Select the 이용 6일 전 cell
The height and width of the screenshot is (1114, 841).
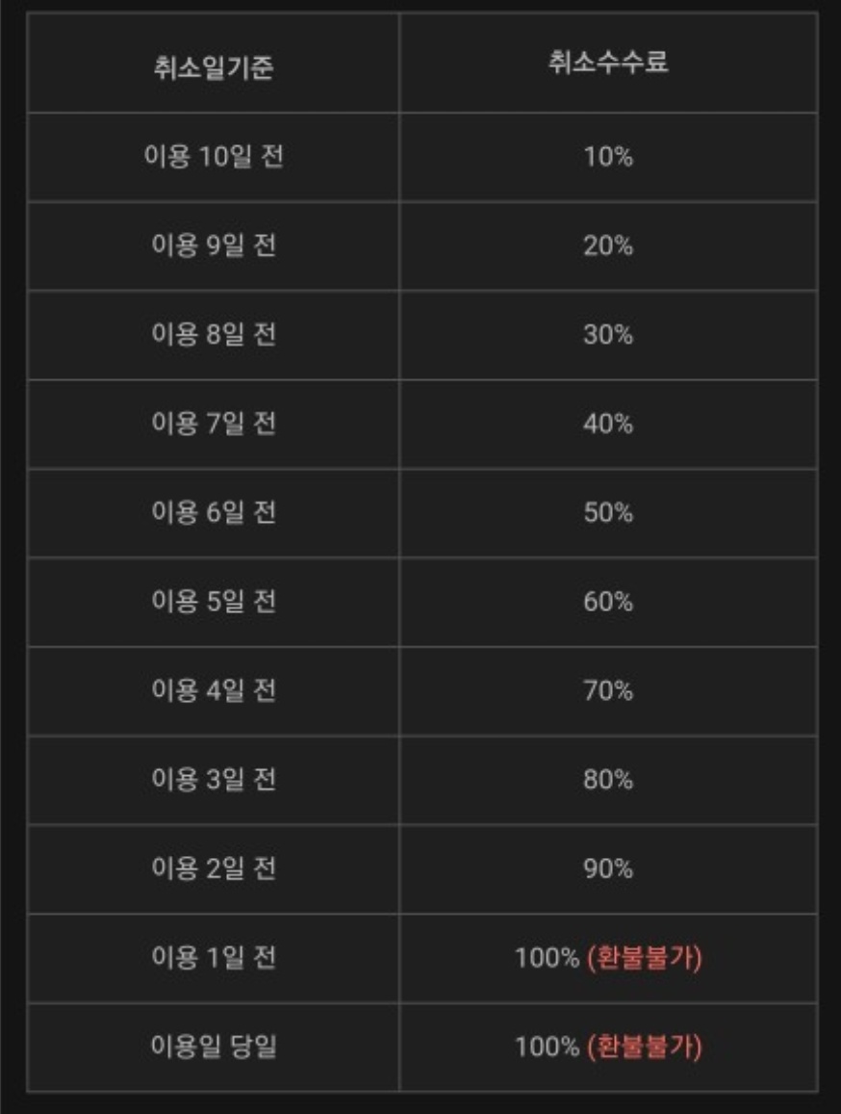[213, 512]
